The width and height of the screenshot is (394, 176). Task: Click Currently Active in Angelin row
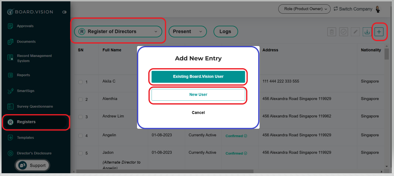tap(202, 135)
